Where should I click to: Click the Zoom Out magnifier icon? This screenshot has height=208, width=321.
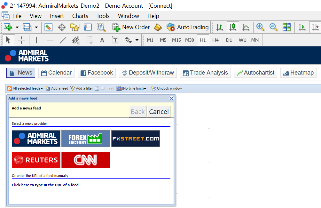pos(273,27)
